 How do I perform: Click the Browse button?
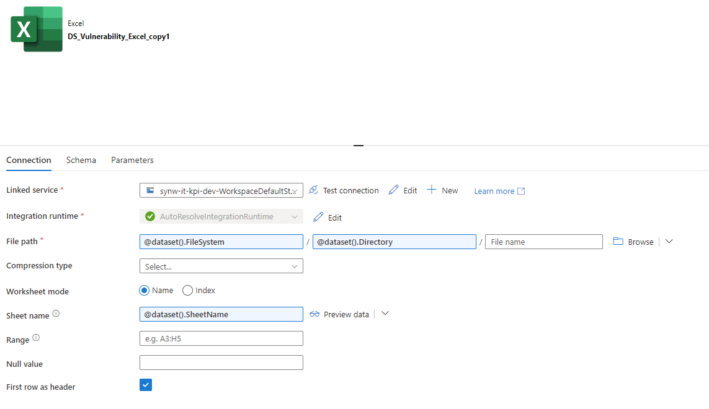coord(633,242)
